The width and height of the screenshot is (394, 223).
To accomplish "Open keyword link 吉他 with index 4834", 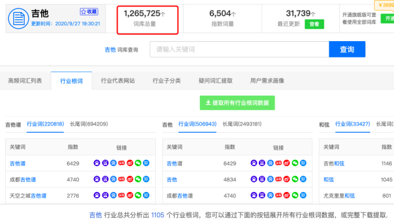I will (172, 180).
